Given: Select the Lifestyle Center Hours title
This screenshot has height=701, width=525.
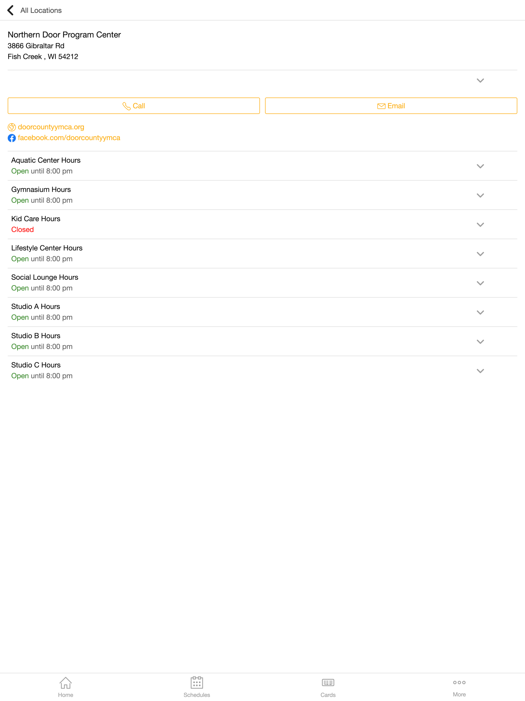Looking at the screenshot, I should coord(47,248).
